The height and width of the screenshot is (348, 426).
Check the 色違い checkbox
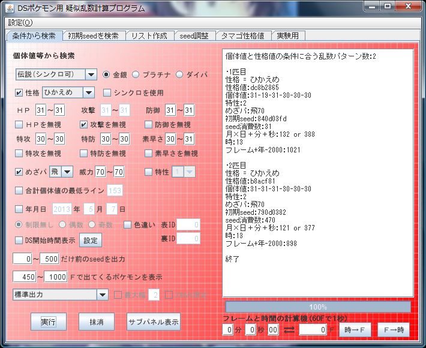[127, 225]
